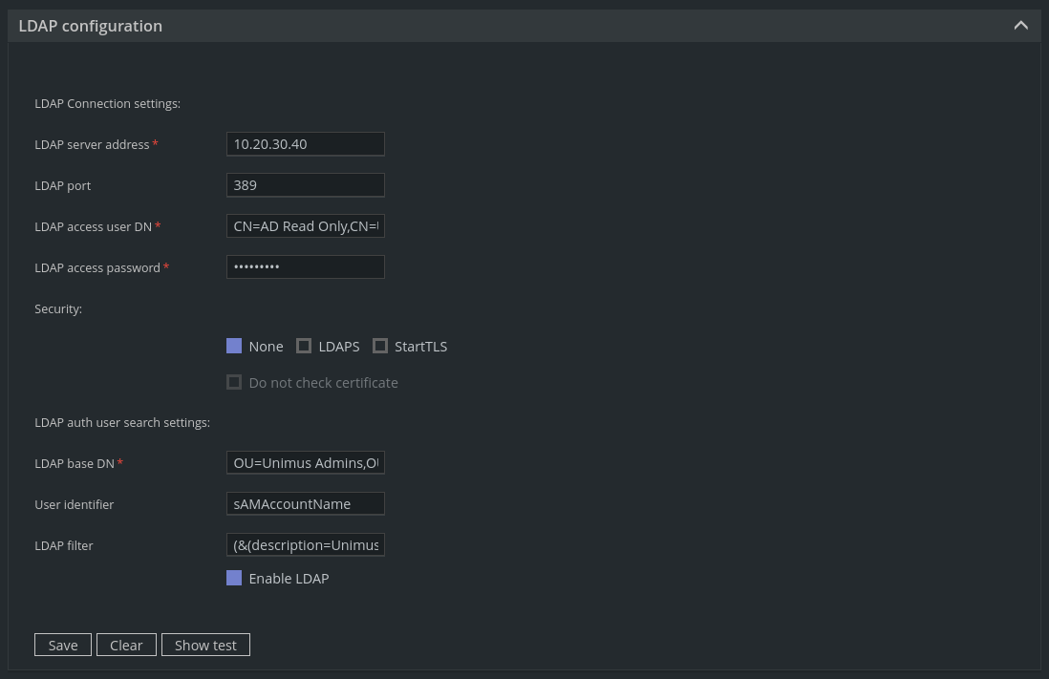
Task: Focus the LDAP access password field
Action: [x=305, y=266]
